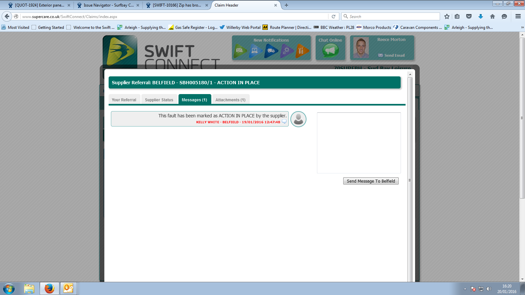Click the Hello chat smiley icon

504,16
